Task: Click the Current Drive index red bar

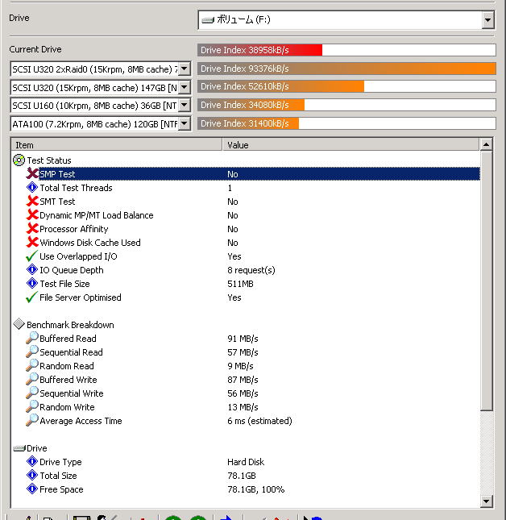Action: coord(259,50)
